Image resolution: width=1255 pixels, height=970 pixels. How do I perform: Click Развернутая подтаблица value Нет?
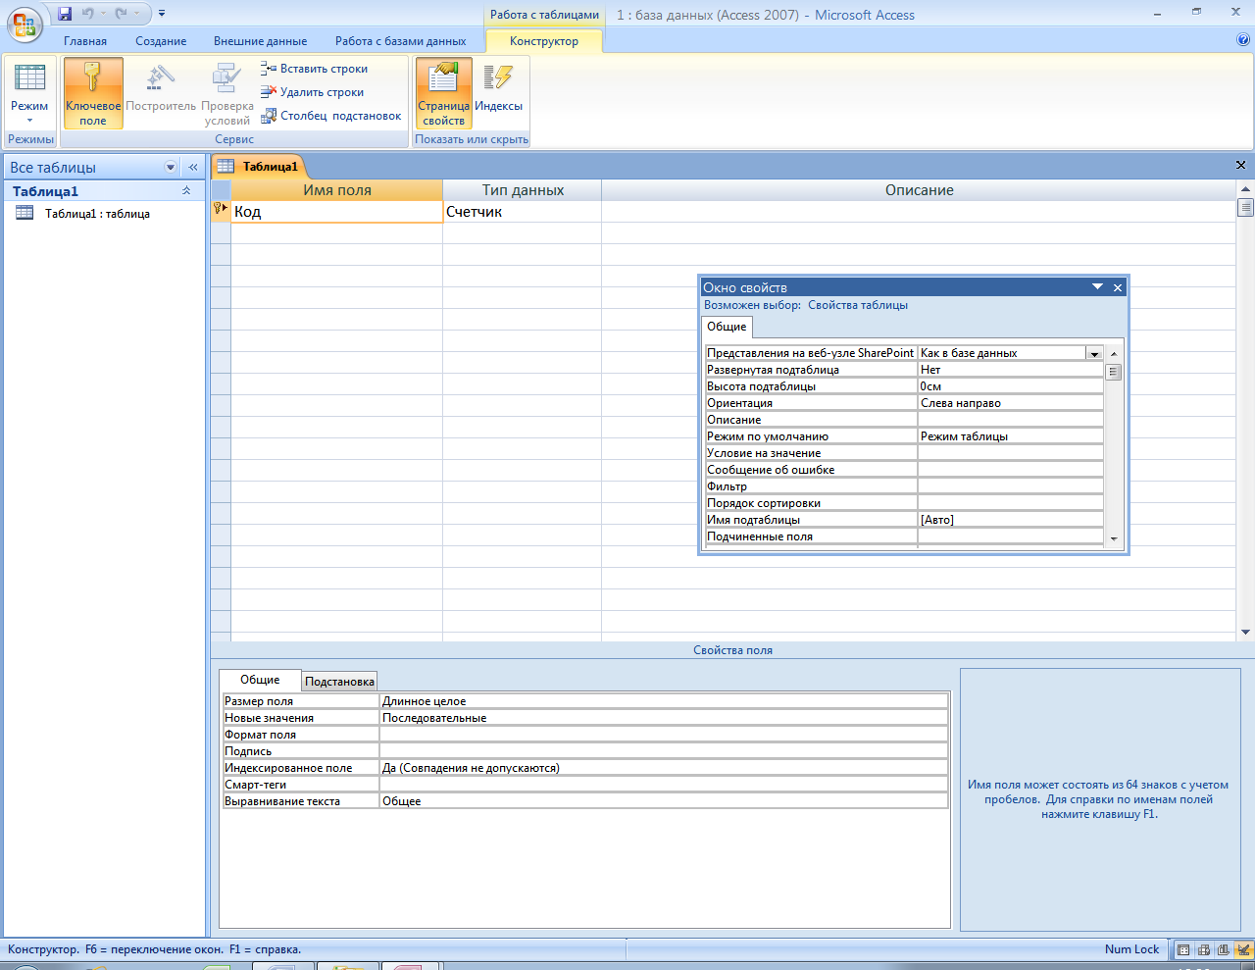[1011, 370]
